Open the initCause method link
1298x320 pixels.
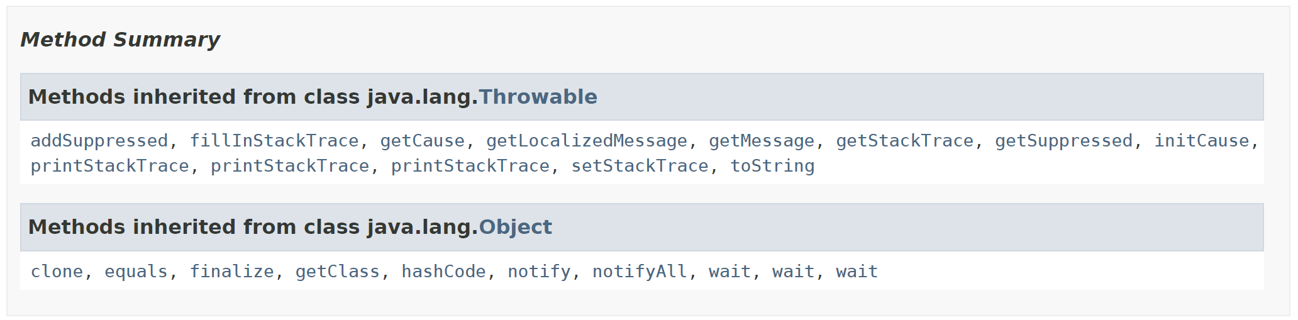click(1201, 141)
